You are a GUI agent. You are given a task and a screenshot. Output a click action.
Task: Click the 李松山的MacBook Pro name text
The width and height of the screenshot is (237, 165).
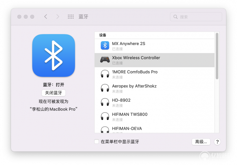pyautogui.click(x=54, y=109)
